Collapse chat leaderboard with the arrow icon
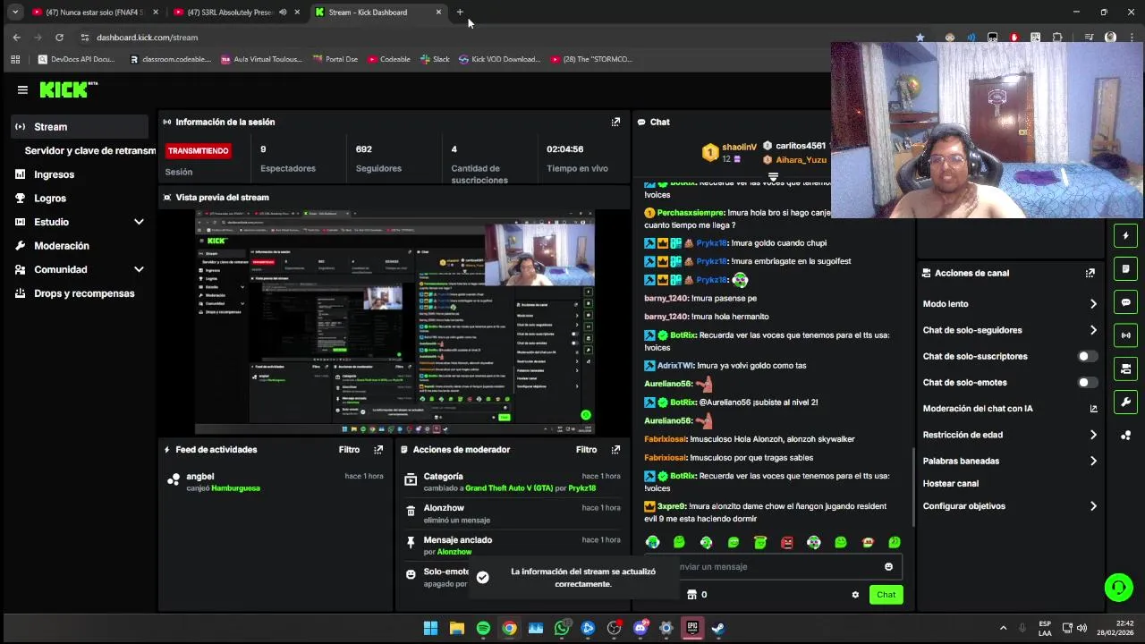Image resolution: width=1145 pixels, height=644 pixels. [x=774, y=177]
